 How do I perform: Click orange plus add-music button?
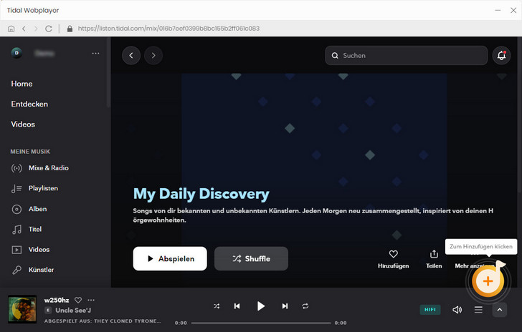point(488,281)
